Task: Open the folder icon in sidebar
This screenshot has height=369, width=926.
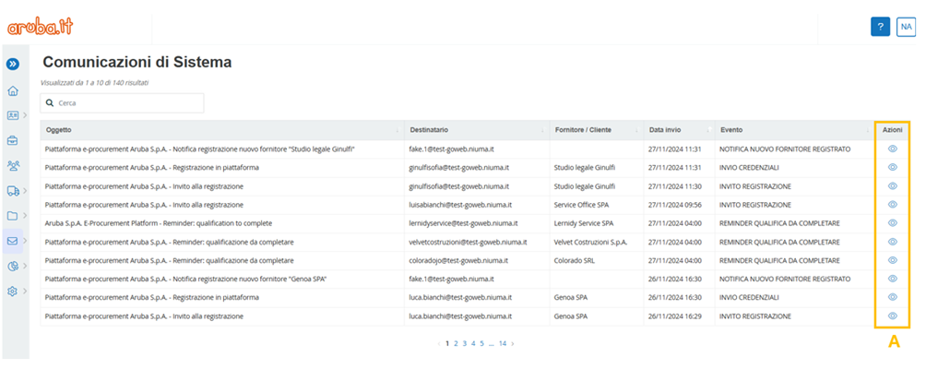Action: pyautogui.click(x=12, y=216)
